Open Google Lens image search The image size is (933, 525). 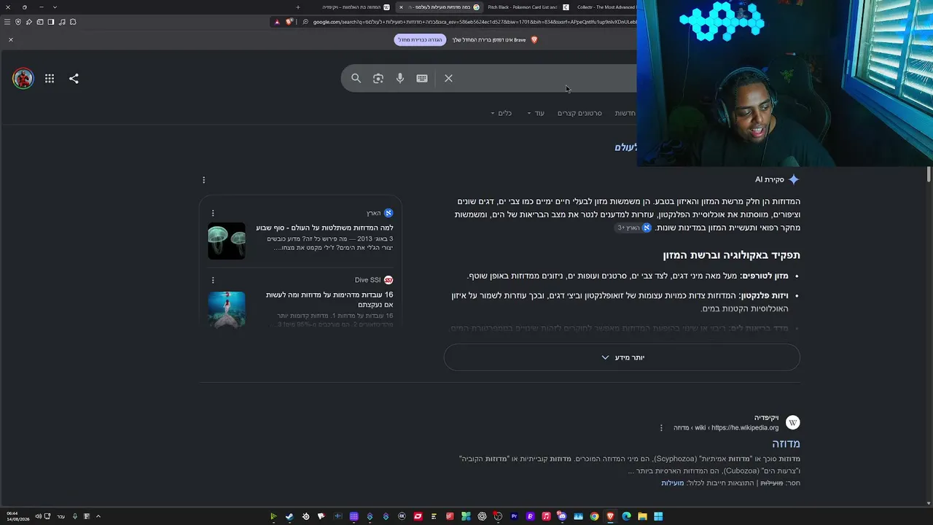378,79
